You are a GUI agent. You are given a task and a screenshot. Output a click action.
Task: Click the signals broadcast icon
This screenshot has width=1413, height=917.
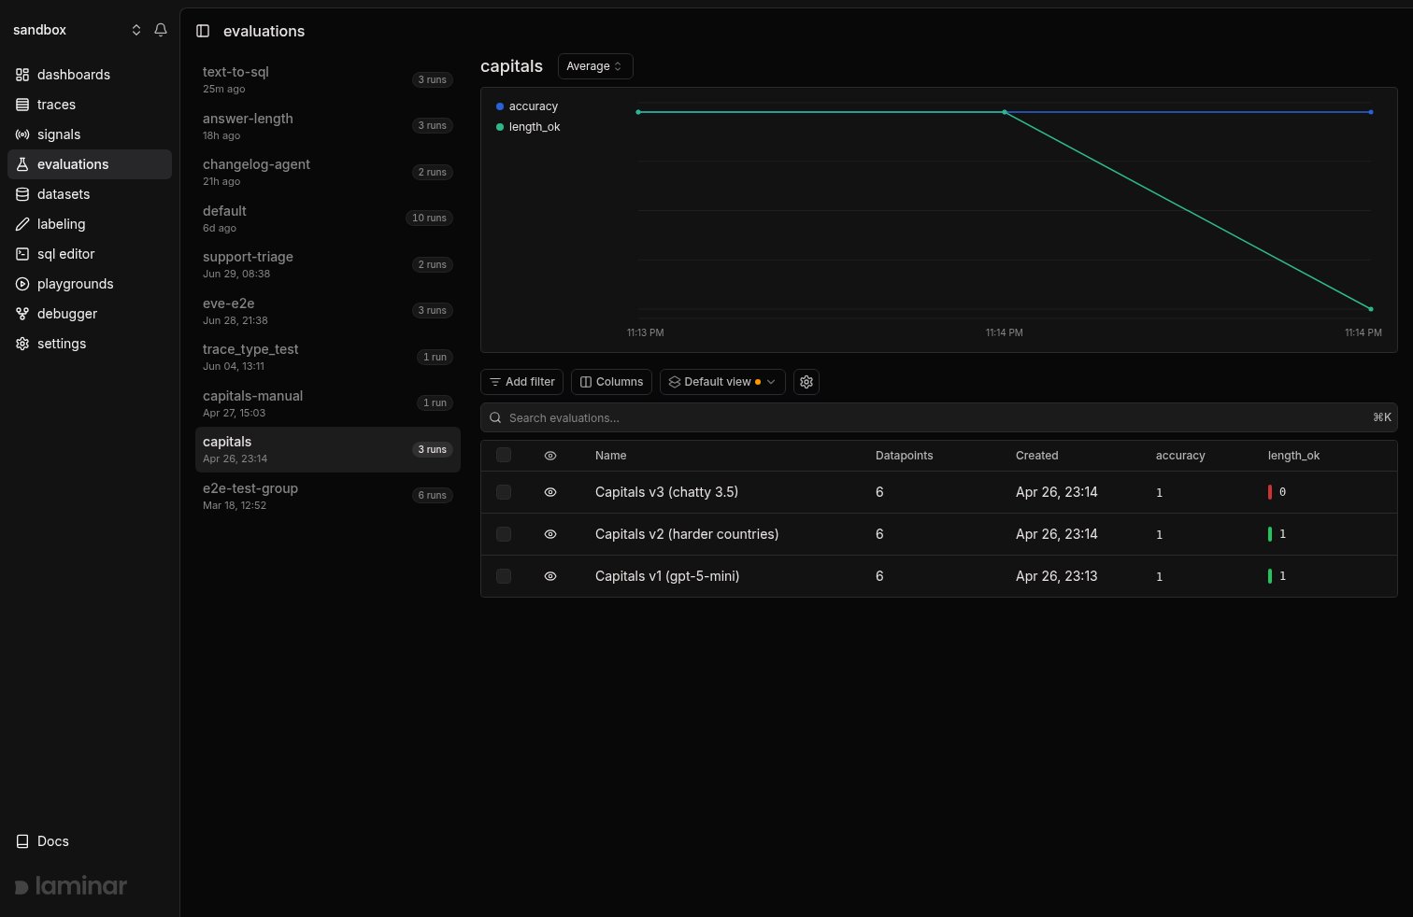coord(22,134)
